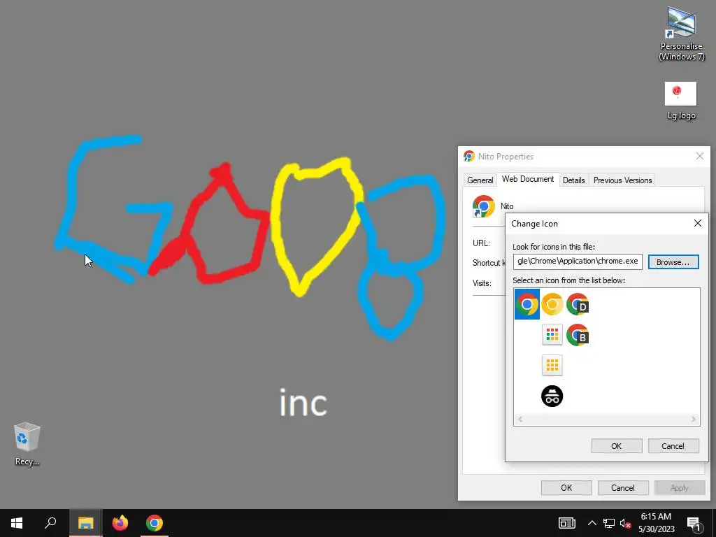Select the colorful apps grid icon
Viewport: 716px width, 537px height.
click(552, 335)
